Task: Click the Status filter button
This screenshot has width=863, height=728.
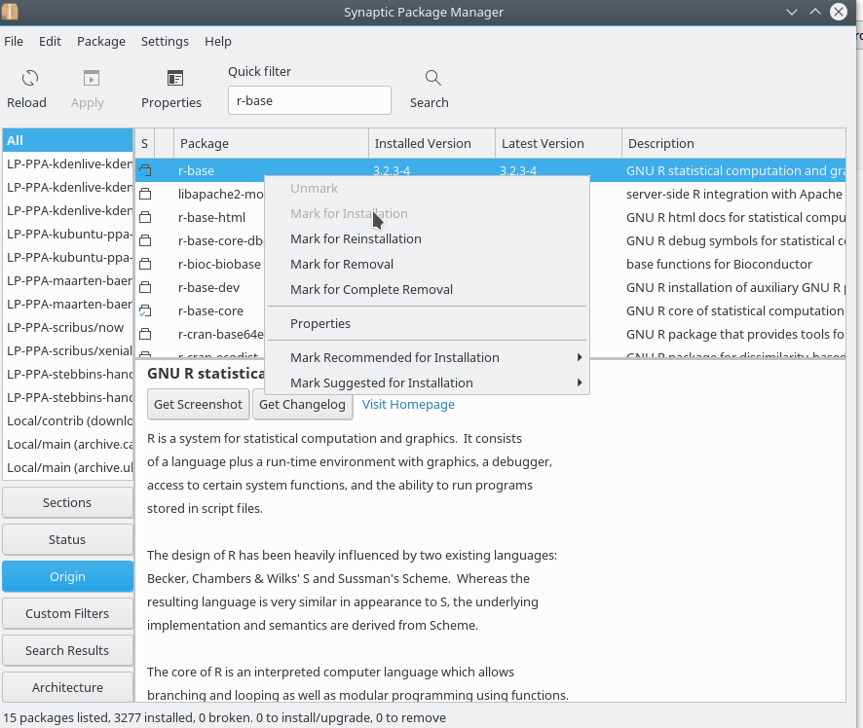Action: [x=67, y=539]
